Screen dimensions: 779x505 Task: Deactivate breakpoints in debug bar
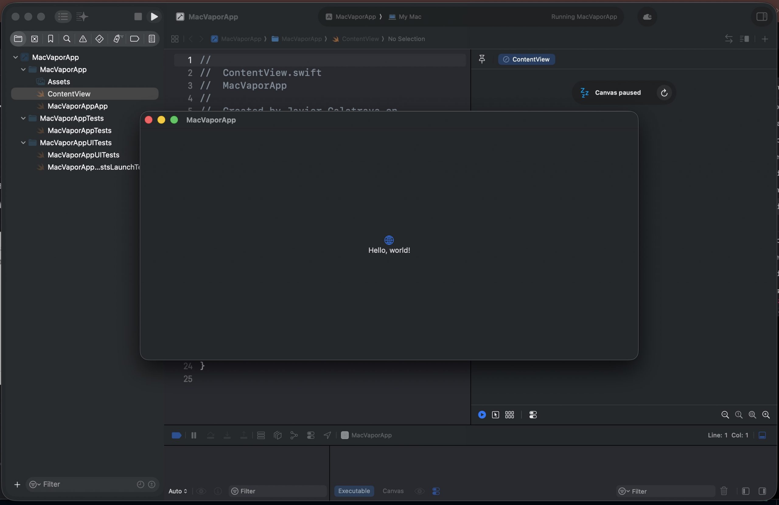(176, 435)
